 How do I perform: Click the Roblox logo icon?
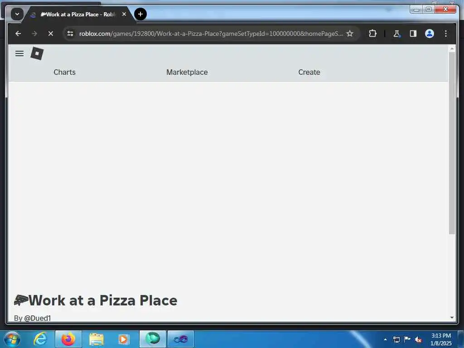pyautogui.click(x=37, y=53)
